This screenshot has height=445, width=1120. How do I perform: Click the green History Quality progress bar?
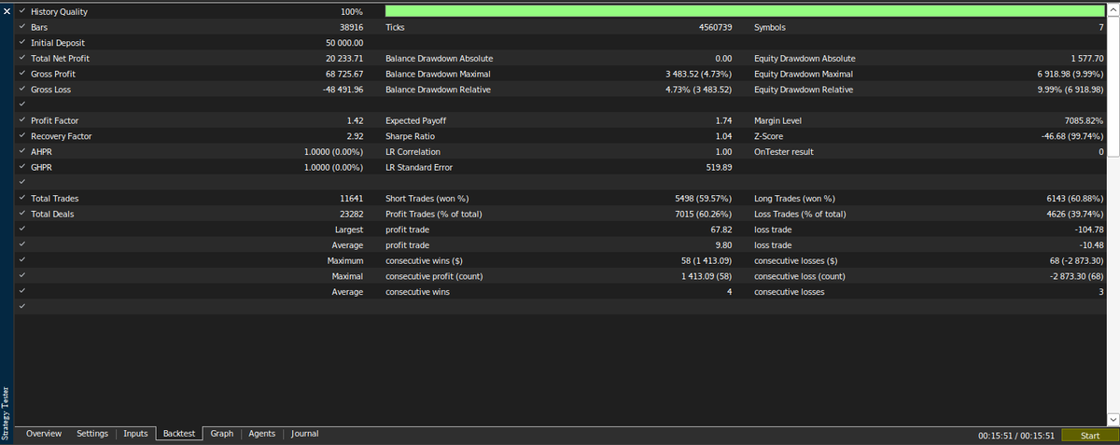click(744, 11)
